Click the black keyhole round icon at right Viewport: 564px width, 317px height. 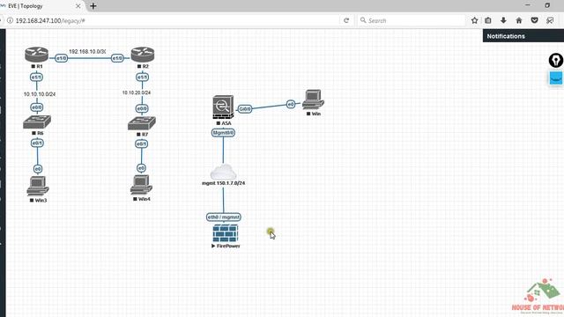556,60
